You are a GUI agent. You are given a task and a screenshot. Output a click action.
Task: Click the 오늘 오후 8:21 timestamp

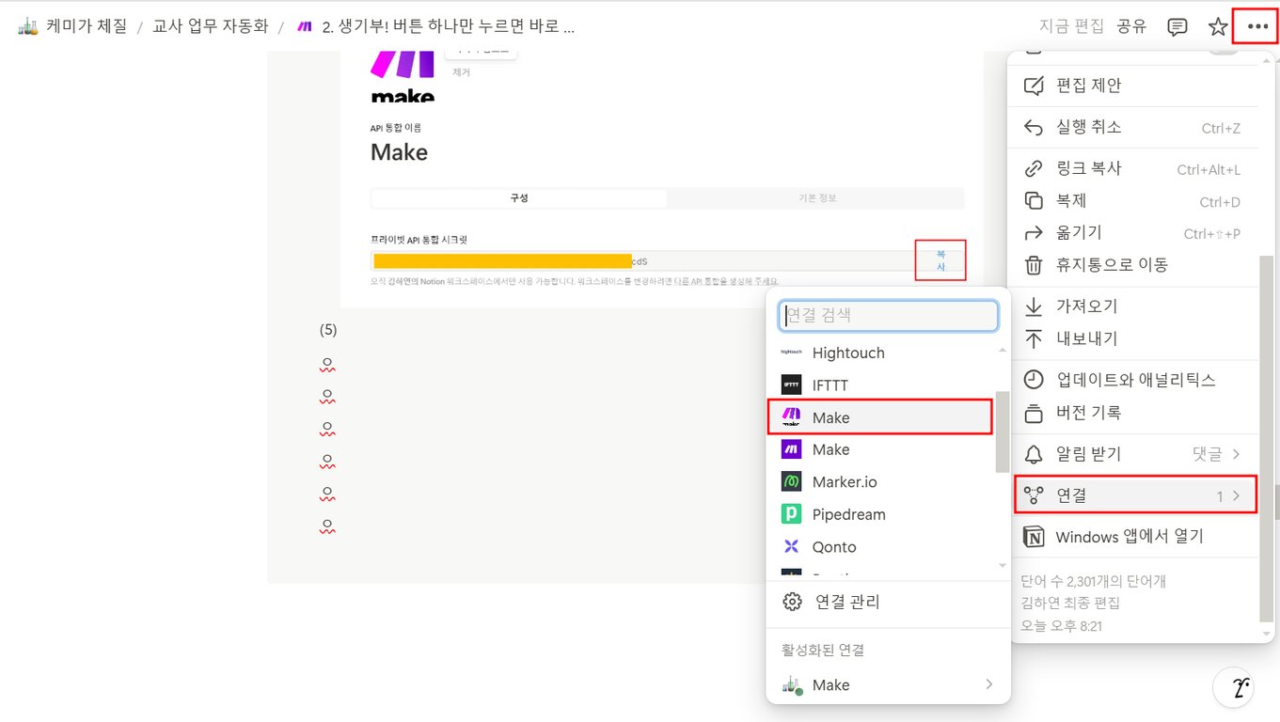tap(1061, 625)
